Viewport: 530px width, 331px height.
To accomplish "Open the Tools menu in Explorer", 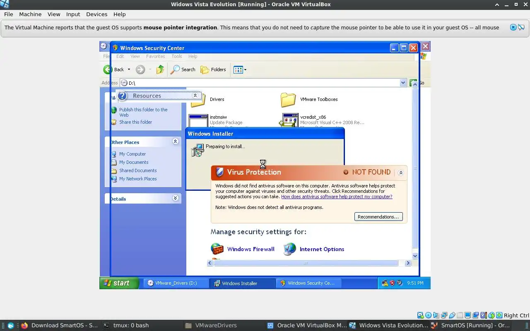I will [177, 56].
